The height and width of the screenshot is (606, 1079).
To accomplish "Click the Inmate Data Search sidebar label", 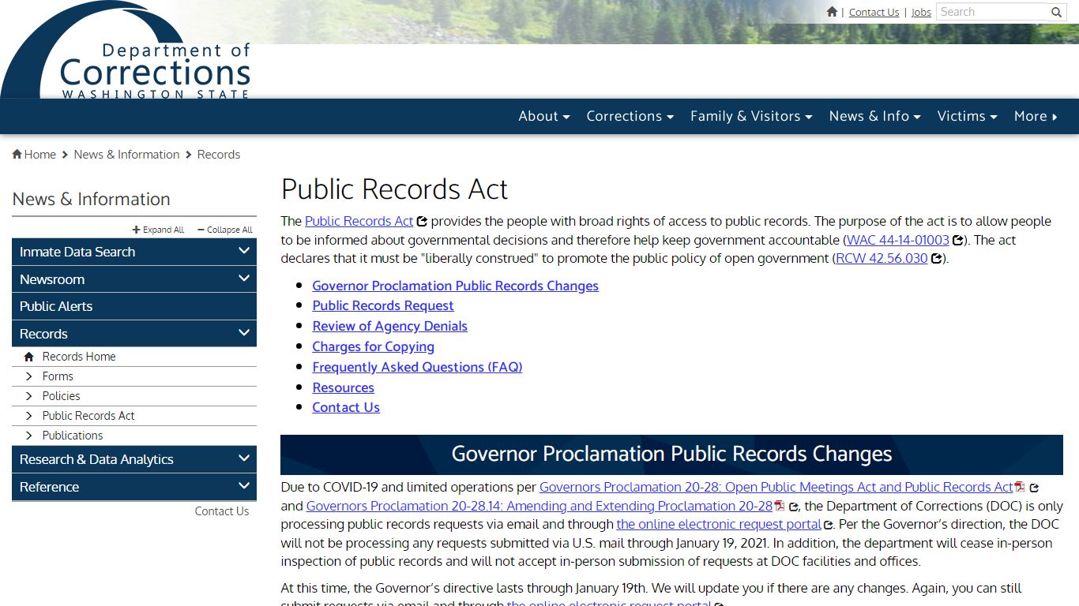I will pos(77,252).
